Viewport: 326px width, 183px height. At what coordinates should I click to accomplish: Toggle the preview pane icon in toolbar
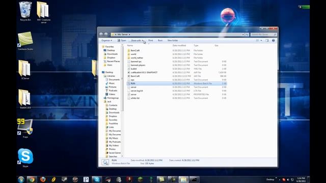pyautogui.click(x=267, y=41)
